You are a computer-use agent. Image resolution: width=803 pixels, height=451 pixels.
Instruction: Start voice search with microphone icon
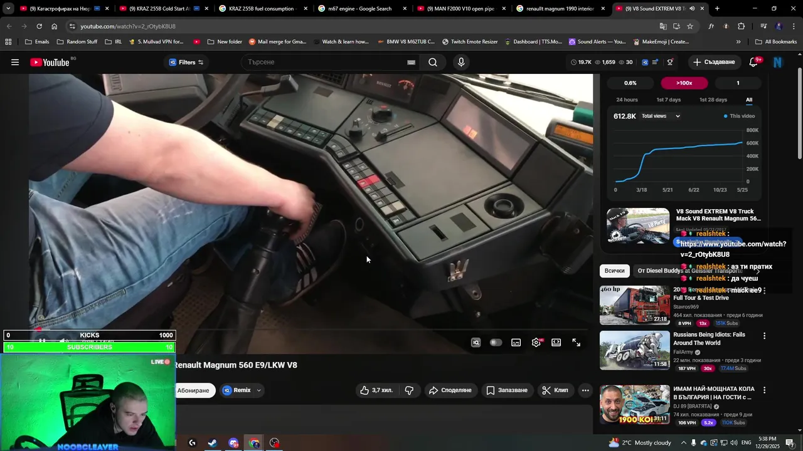461,62
